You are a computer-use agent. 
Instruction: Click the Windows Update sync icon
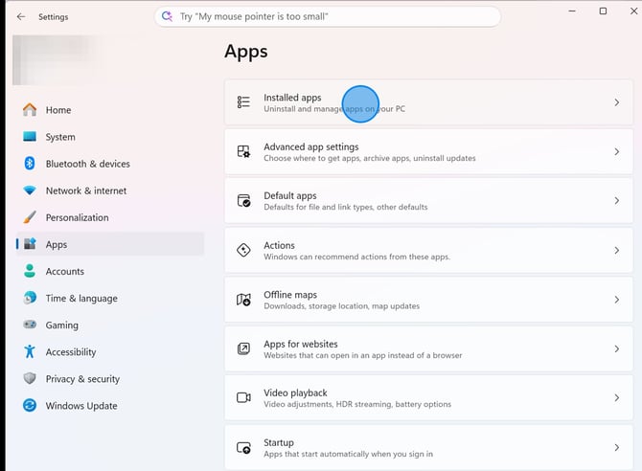pyautogui.click(x=30, y=405)
